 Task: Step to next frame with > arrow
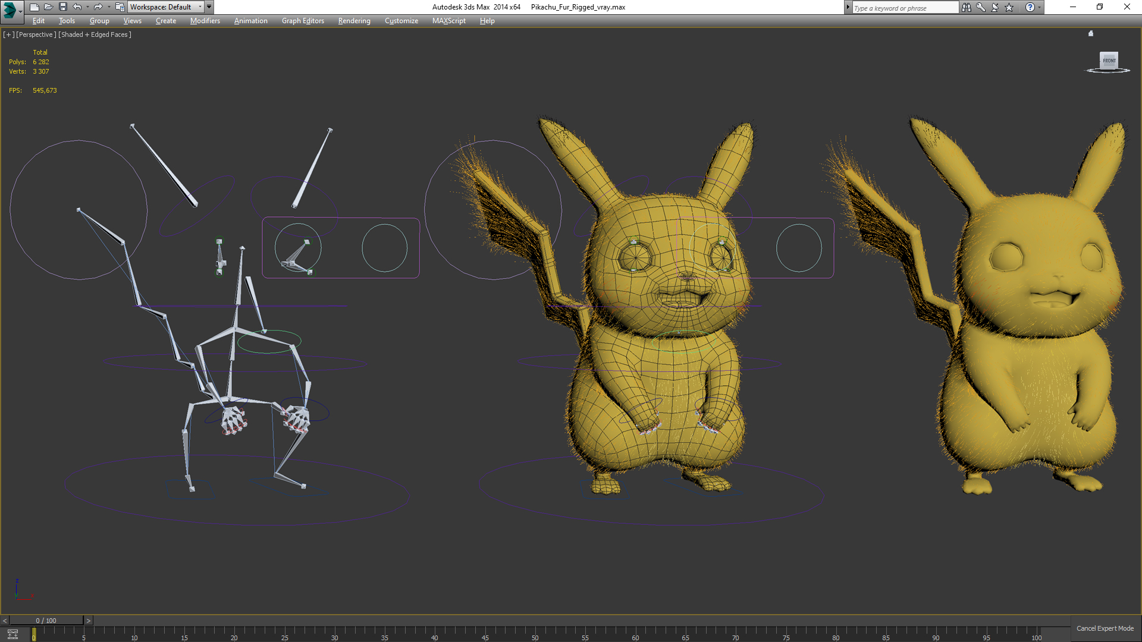coord(89,621)
